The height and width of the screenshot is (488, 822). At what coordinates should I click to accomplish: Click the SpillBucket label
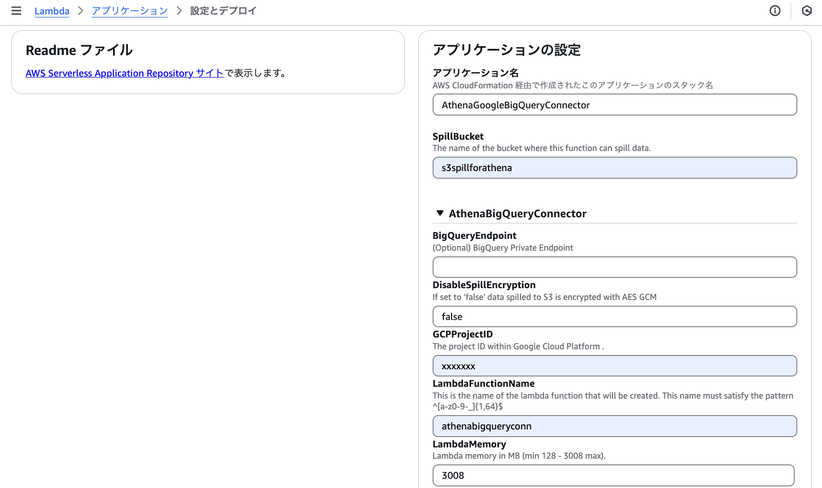pos(458,136)
